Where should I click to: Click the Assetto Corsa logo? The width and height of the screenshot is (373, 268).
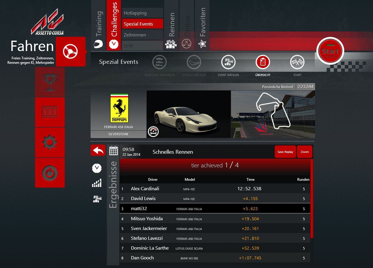(x=48, y=22)
